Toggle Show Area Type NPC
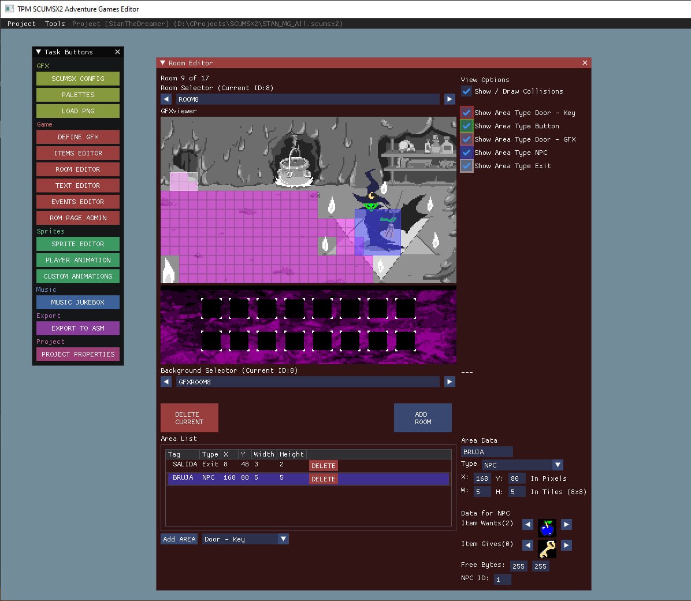691x601 pixels. (x=466, y=153)
